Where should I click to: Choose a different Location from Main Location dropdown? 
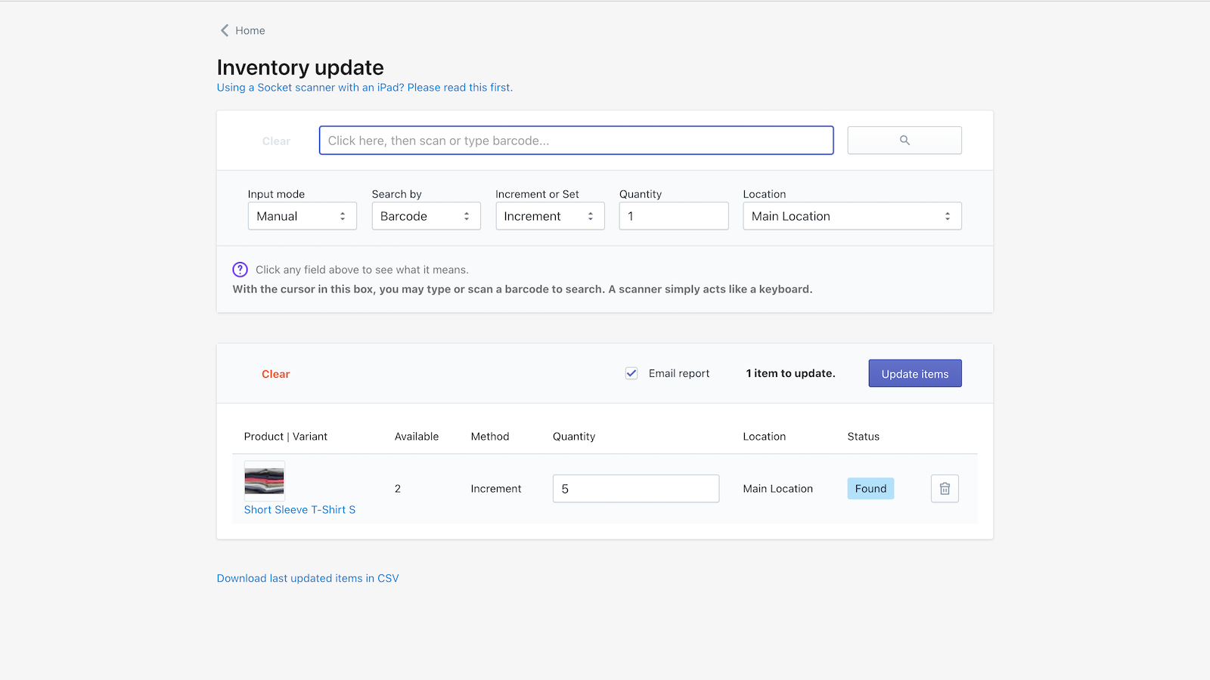(852, 216)
